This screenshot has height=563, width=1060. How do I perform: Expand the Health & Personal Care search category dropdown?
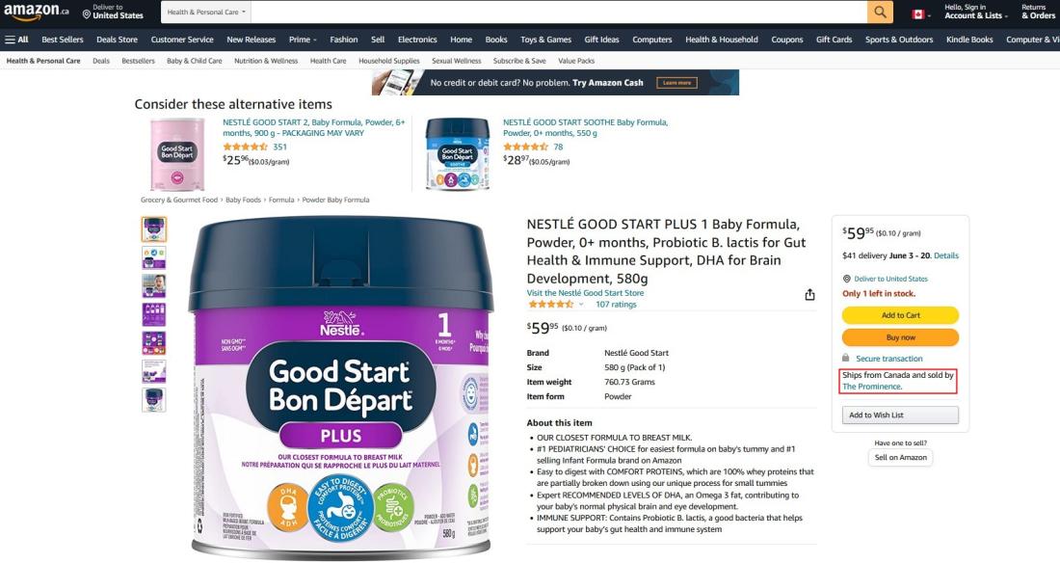[x=206, y=12]
